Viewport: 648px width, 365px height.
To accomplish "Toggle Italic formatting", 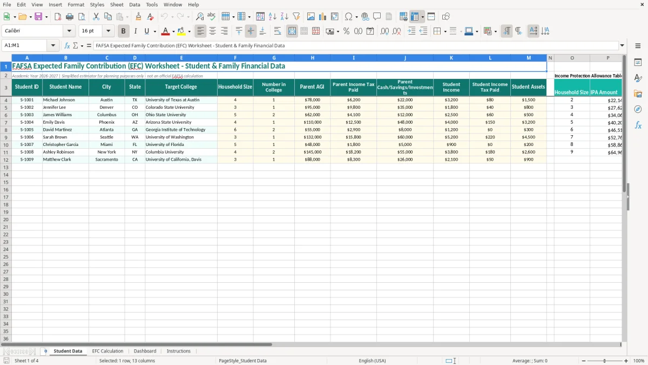I will [135, 31].
